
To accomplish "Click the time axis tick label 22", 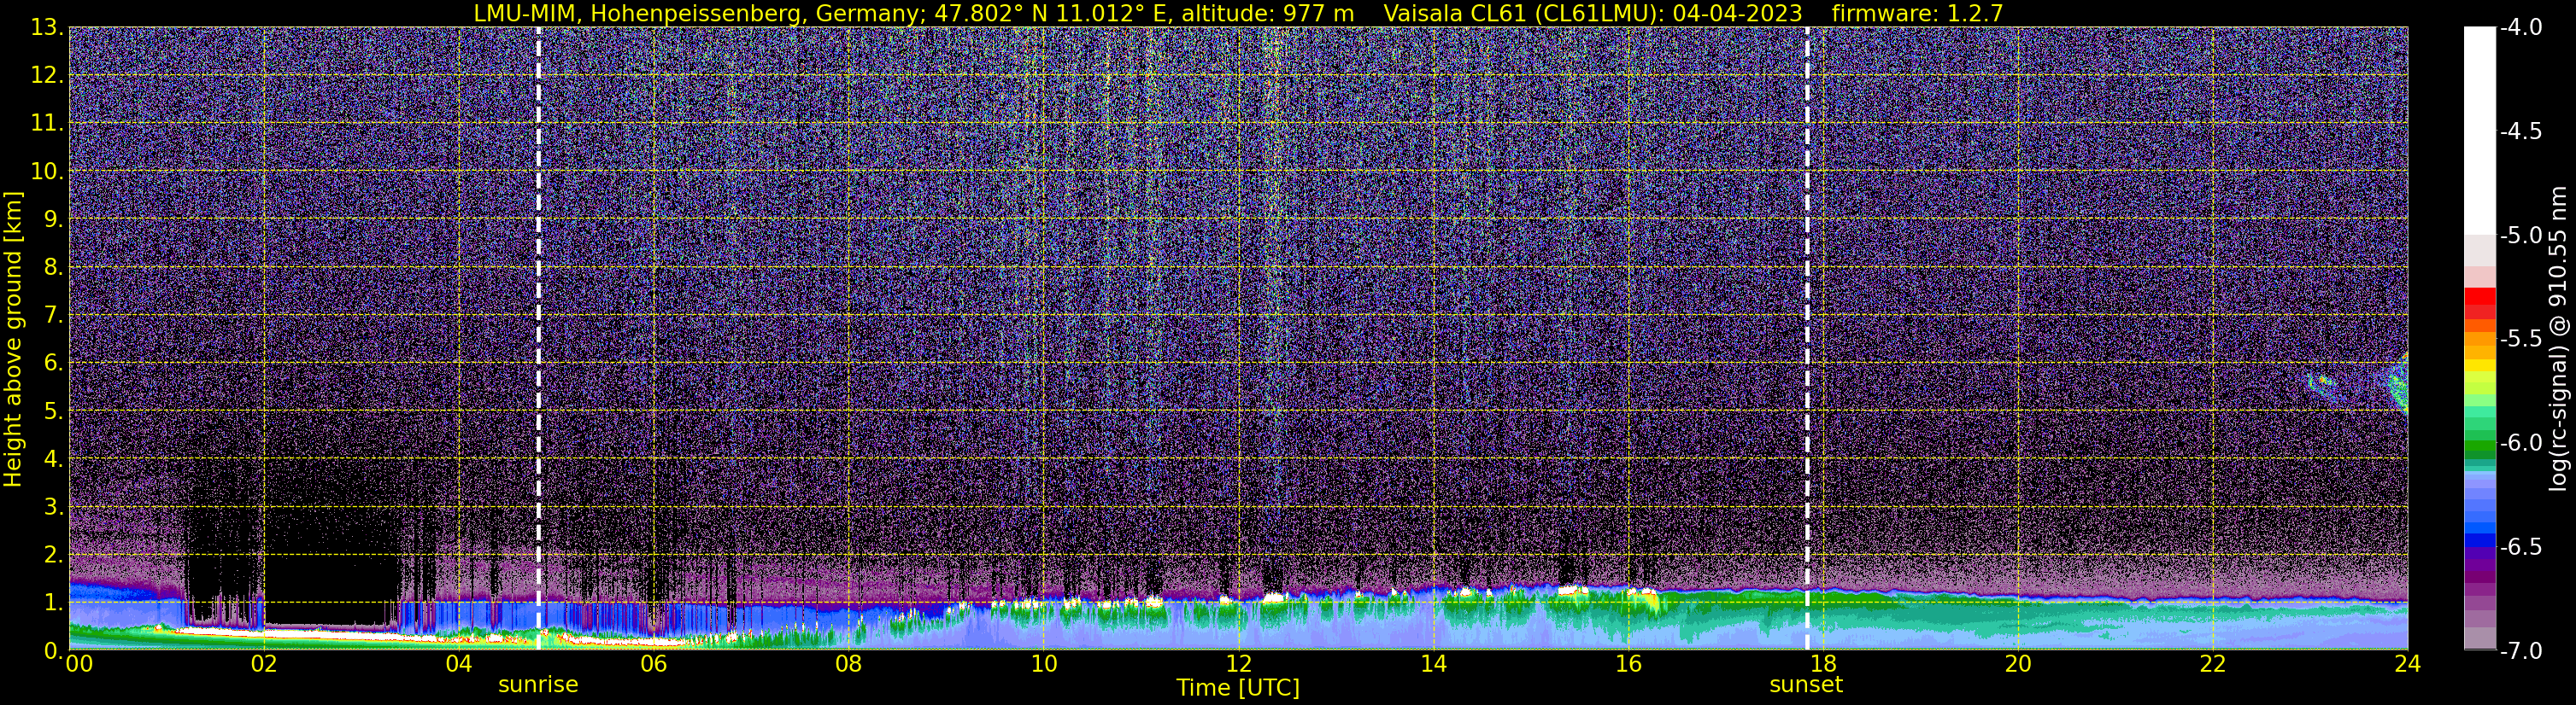I will [2213, 663].
